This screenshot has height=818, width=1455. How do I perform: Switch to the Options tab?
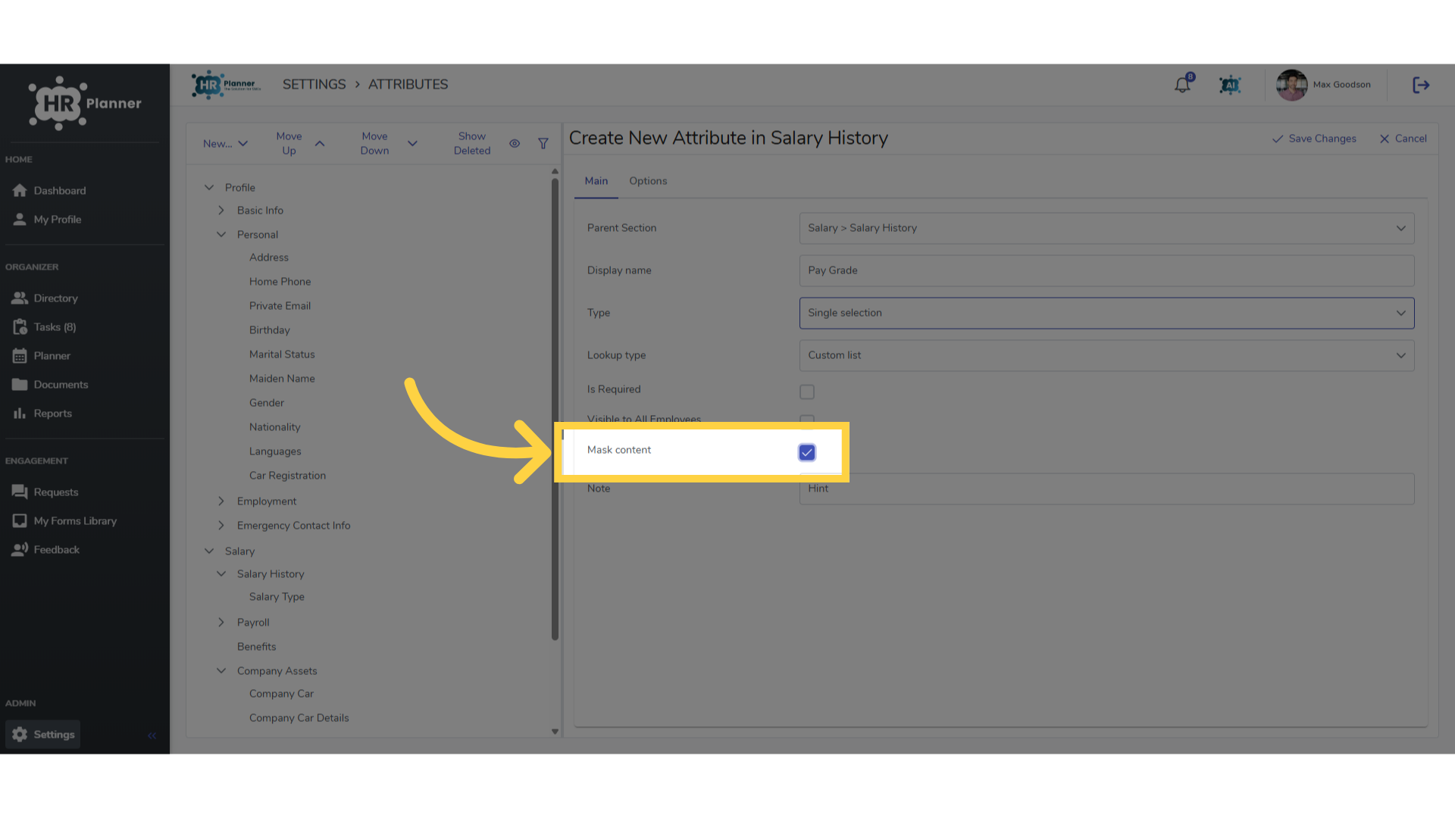648,181
